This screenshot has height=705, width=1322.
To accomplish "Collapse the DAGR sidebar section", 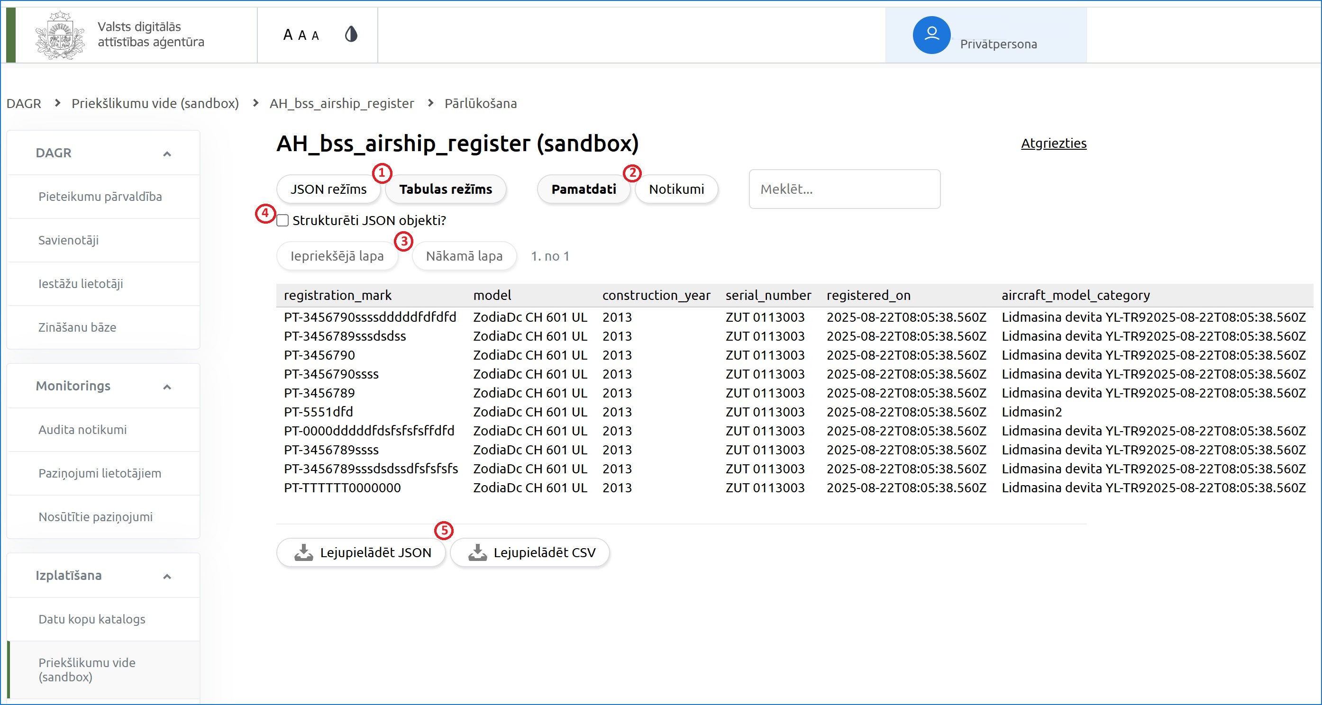I will point(167,154).
